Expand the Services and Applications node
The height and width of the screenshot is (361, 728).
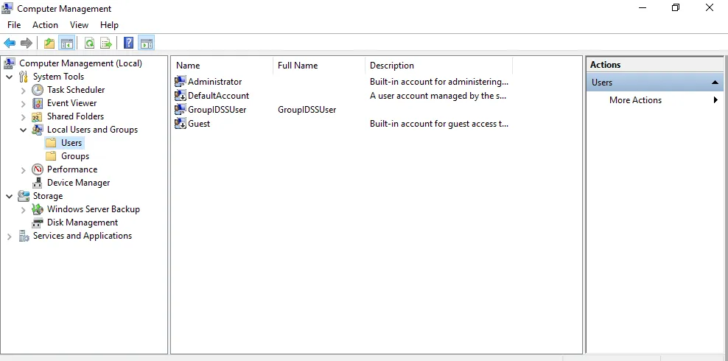point(10,236)
